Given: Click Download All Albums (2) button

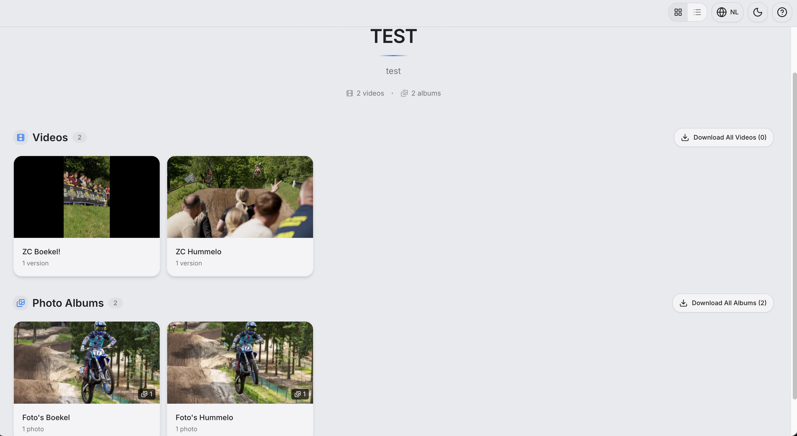Looking at the screenshot, I should [x=723, y=303].
